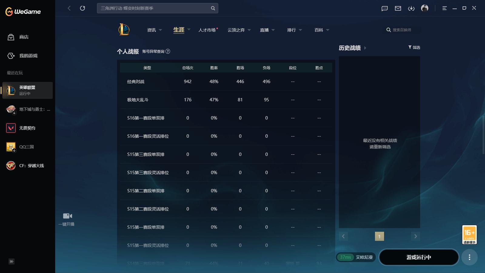
Task: Open the 账号异常查询 help question mark
Action: click(x=168, y=51)
